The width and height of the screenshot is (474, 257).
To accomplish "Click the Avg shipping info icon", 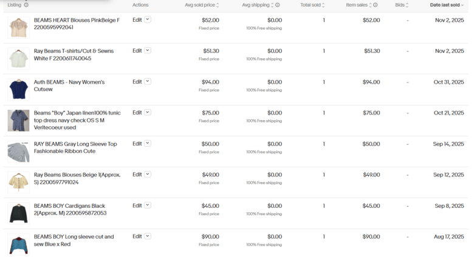I will pos(278,5).
